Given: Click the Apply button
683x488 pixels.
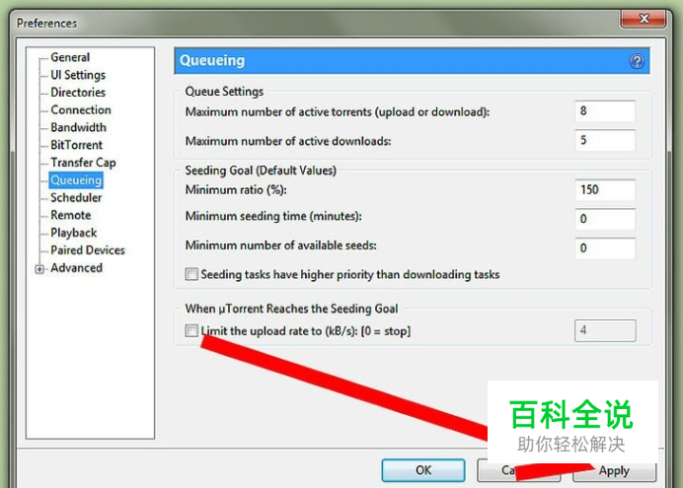Looking at the screenshot, I should point(614,470).
